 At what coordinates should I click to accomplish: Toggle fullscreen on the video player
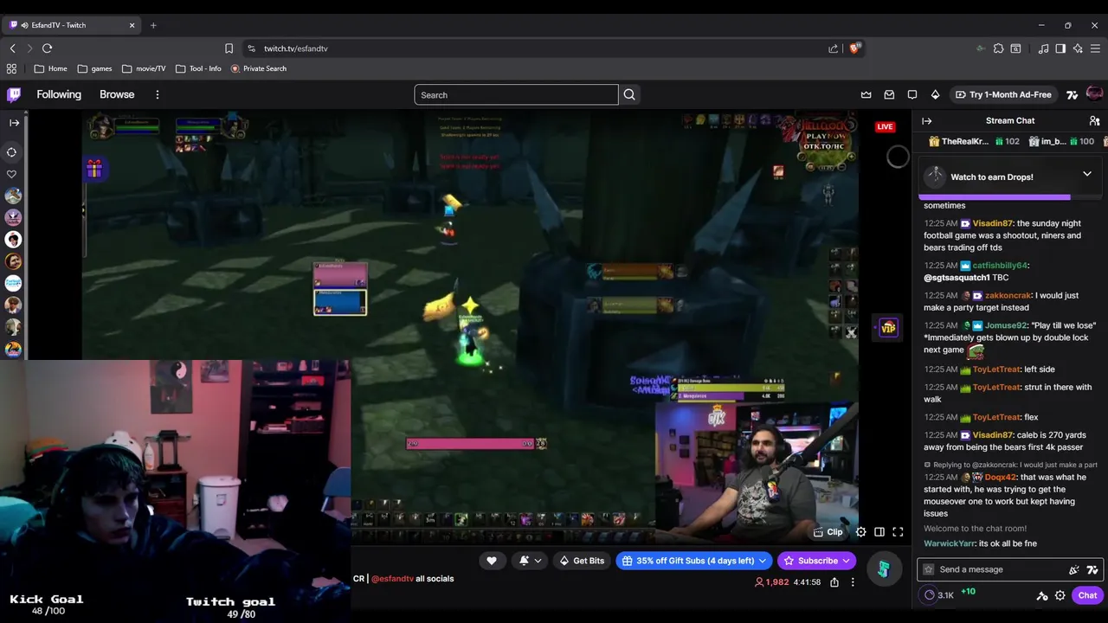coord(898,532)
